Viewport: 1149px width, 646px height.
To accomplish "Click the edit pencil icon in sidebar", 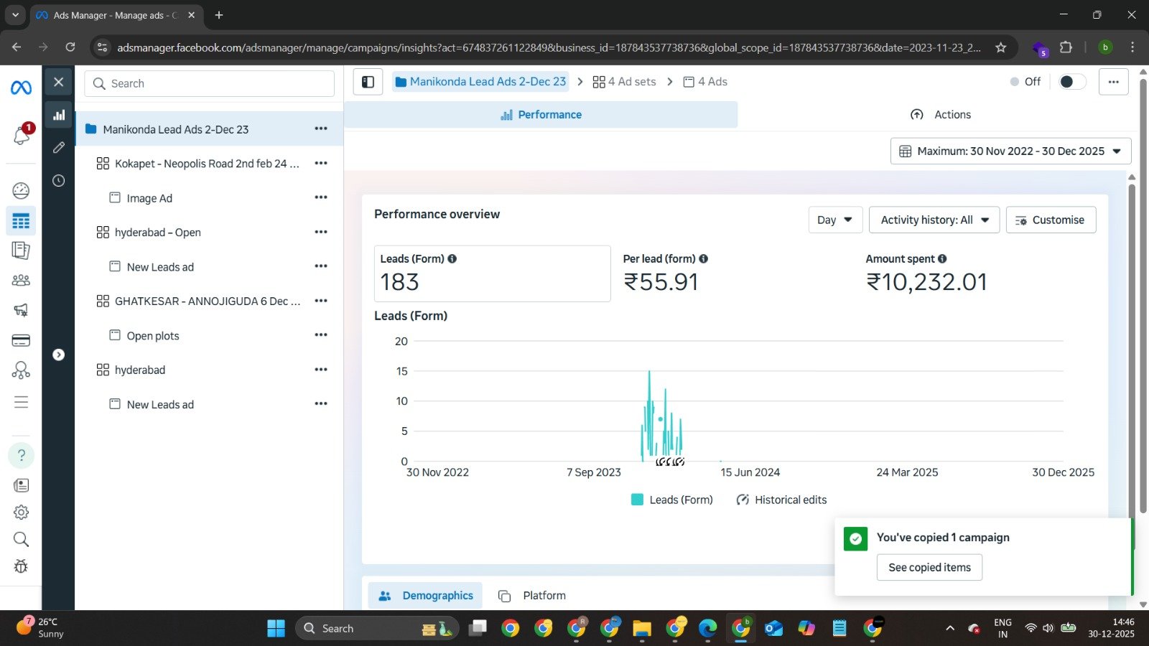I will pyautogui.click(x=59, y=147).
